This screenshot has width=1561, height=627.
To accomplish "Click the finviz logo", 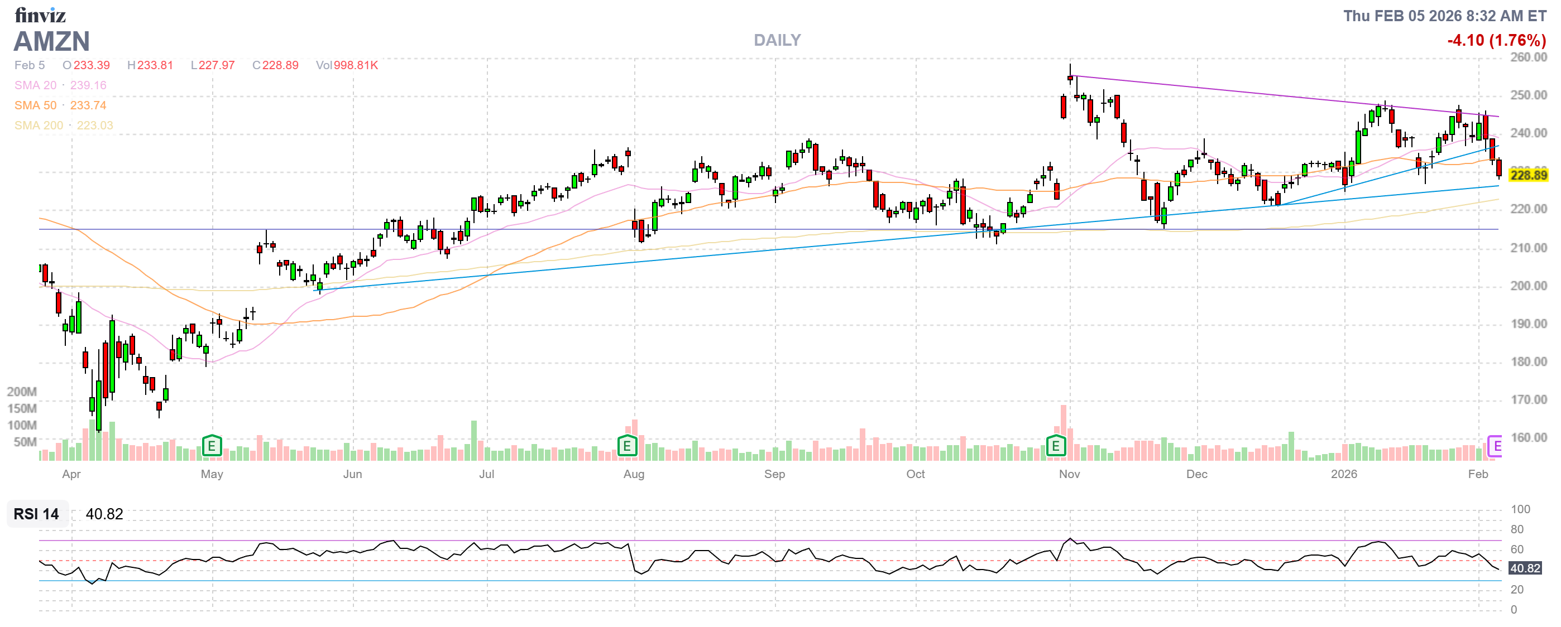I will click(40, 15).
